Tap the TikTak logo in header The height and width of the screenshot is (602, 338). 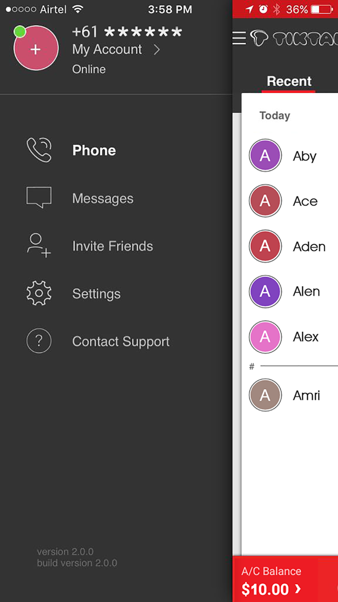point(294,39)
